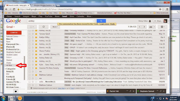Collapse labels with the Less link
Viewport: 180px width, 101px height.
tap(9, 57)
